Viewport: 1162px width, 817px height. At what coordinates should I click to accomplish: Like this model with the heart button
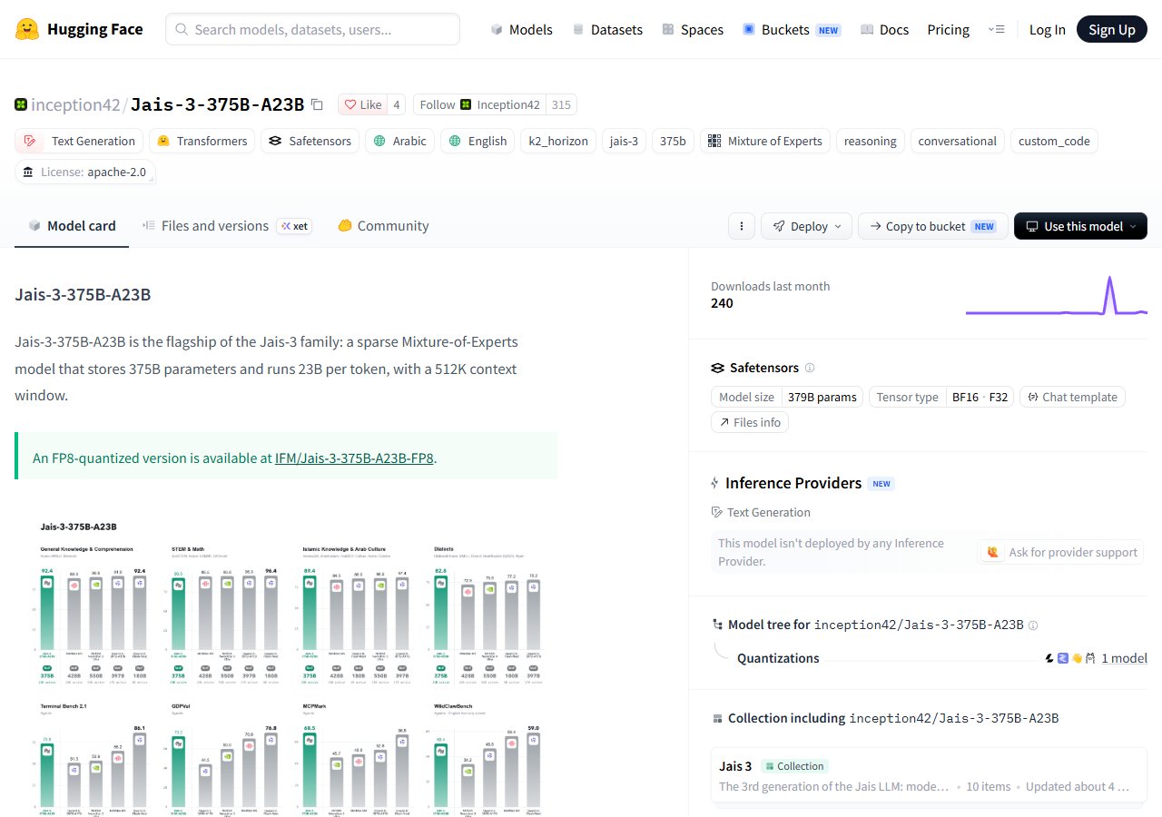(x=361, y=104)
